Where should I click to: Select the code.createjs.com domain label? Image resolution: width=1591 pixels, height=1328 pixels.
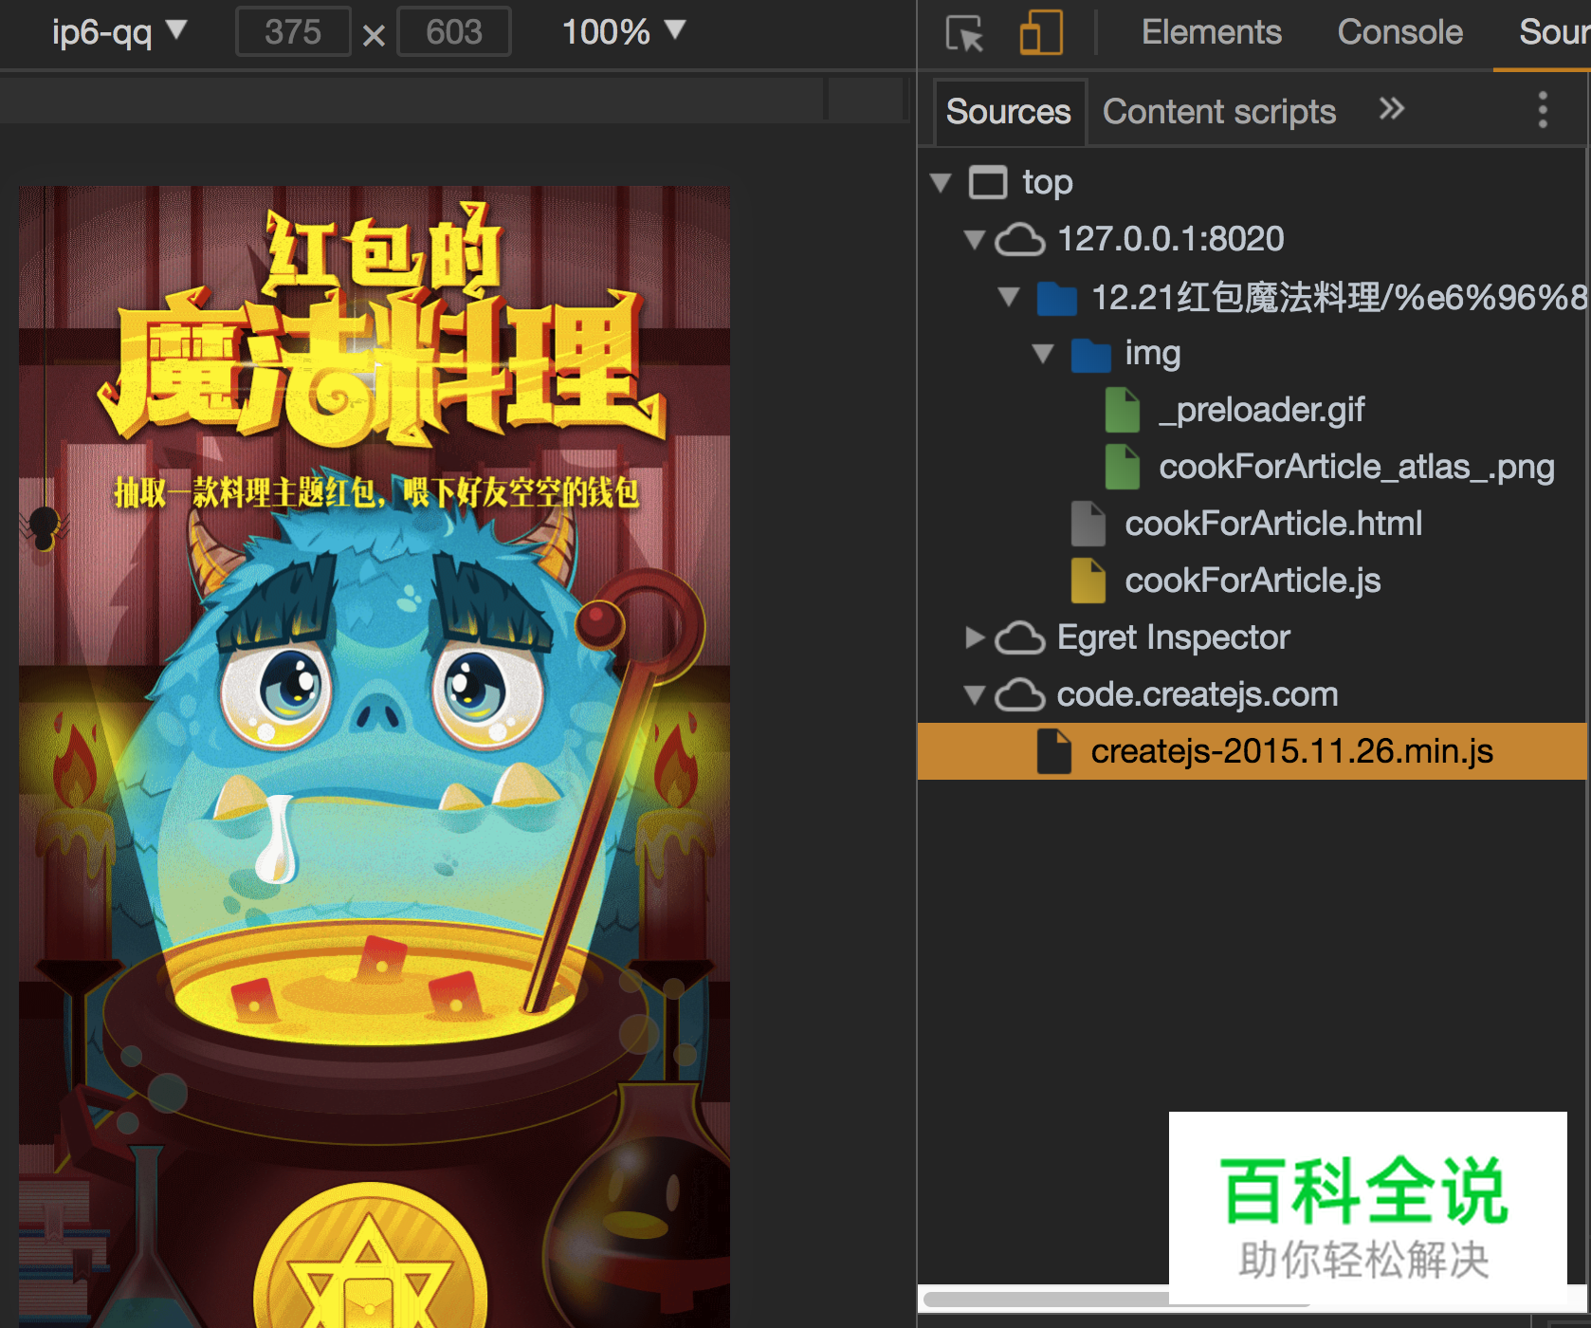click(x=1198, y=694)
